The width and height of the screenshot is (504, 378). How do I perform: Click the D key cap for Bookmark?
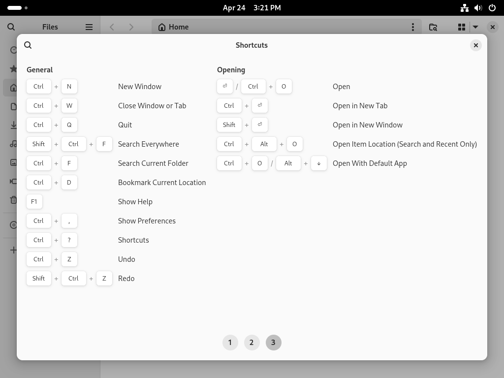point(69,182)
